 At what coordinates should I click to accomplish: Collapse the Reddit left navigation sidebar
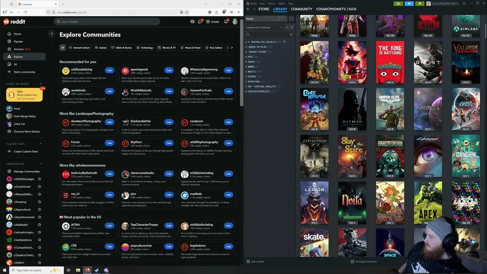52,34
